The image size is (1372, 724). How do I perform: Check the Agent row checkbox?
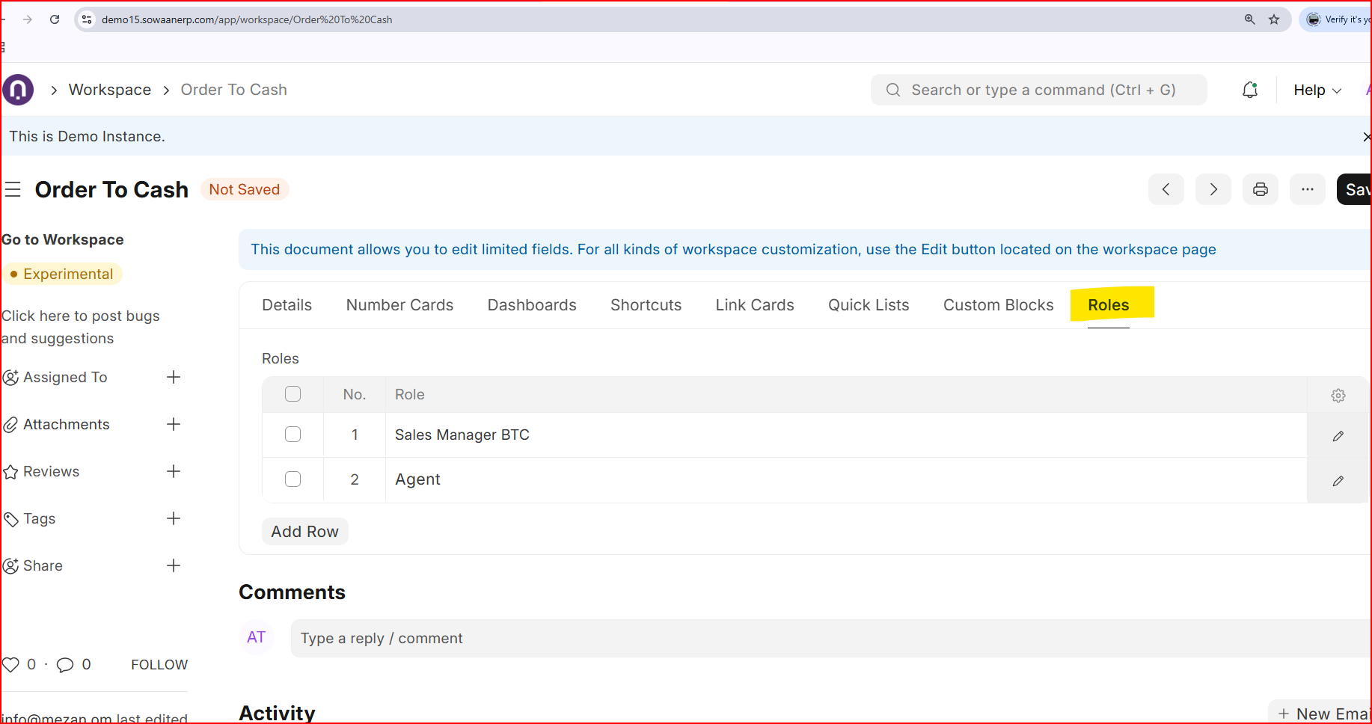tap(293, 479)
